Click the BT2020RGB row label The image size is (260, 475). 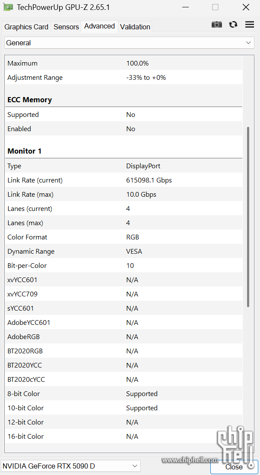(x=25, y=351)
